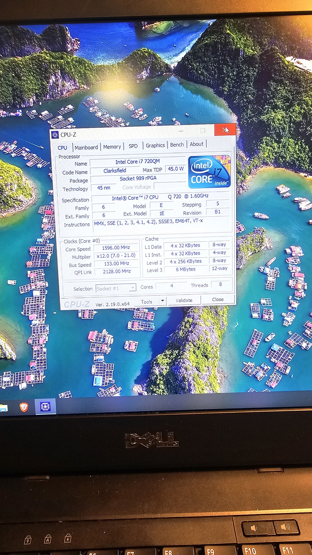Click the CPU-Z title bar app icon
The width and height of the screenshot is (312, 555).
pyautogui.click(x=55, y=135)
